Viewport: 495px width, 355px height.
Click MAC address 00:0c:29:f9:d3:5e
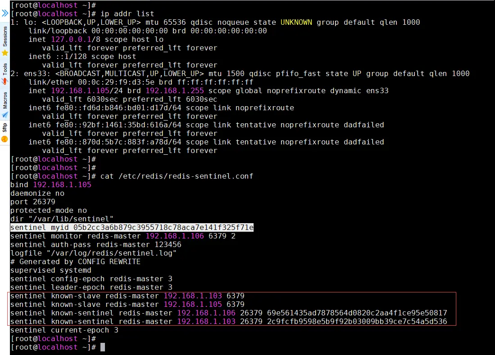[x=116, y=82]
